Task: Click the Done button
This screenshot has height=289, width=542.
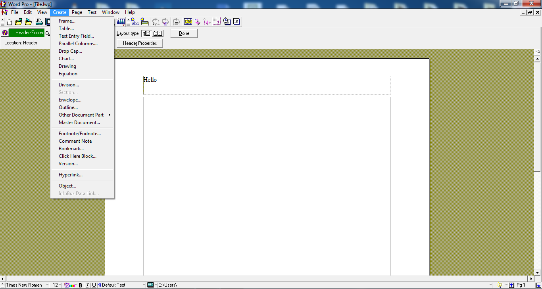Action: [184, 33]
